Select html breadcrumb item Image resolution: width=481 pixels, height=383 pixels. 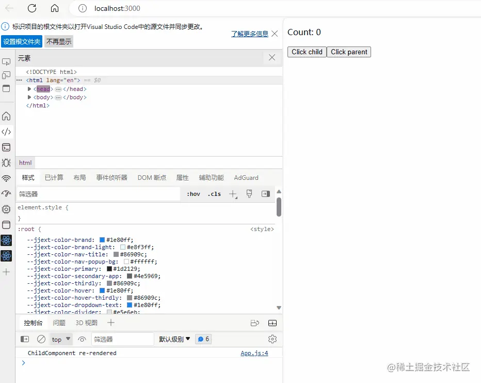25,163
